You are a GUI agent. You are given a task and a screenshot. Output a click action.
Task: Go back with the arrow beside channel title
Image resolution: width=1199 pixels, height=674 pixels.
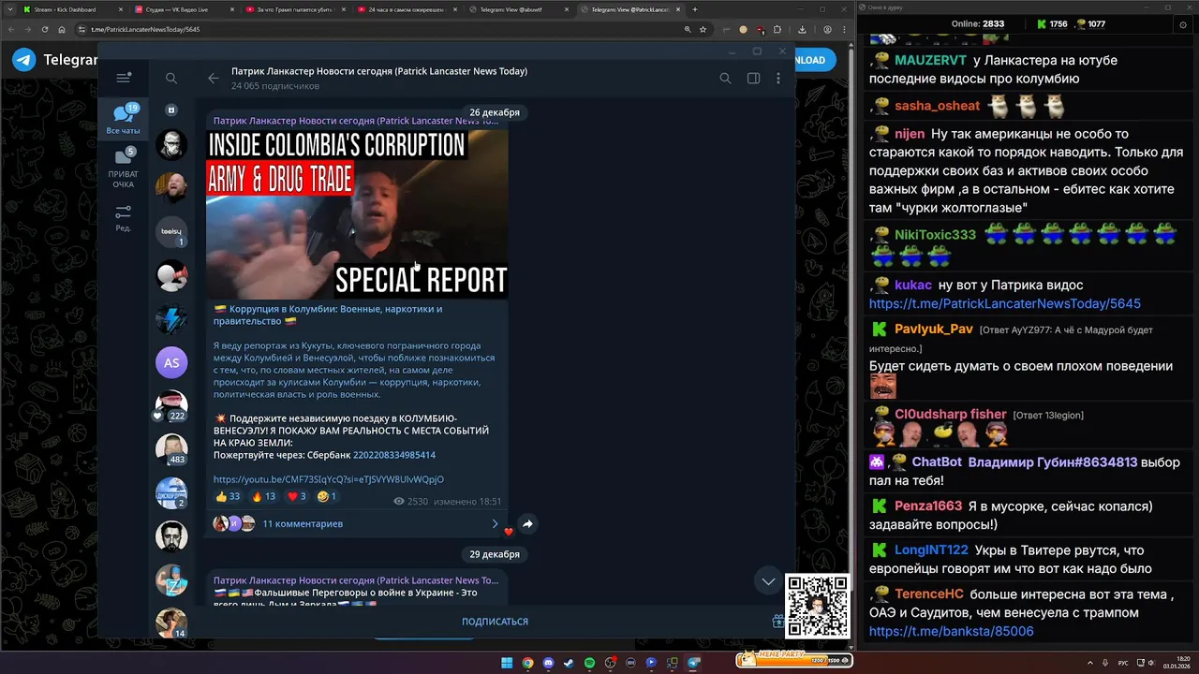pyautogui.click(x=214, y=79)
